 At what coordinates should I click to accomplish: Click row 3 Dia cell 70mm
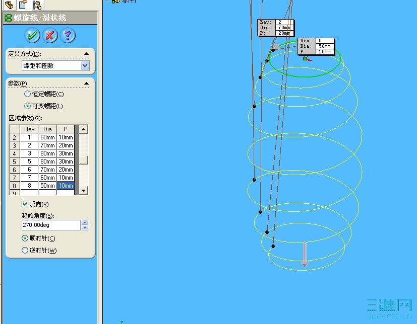[x=47, y=145]
